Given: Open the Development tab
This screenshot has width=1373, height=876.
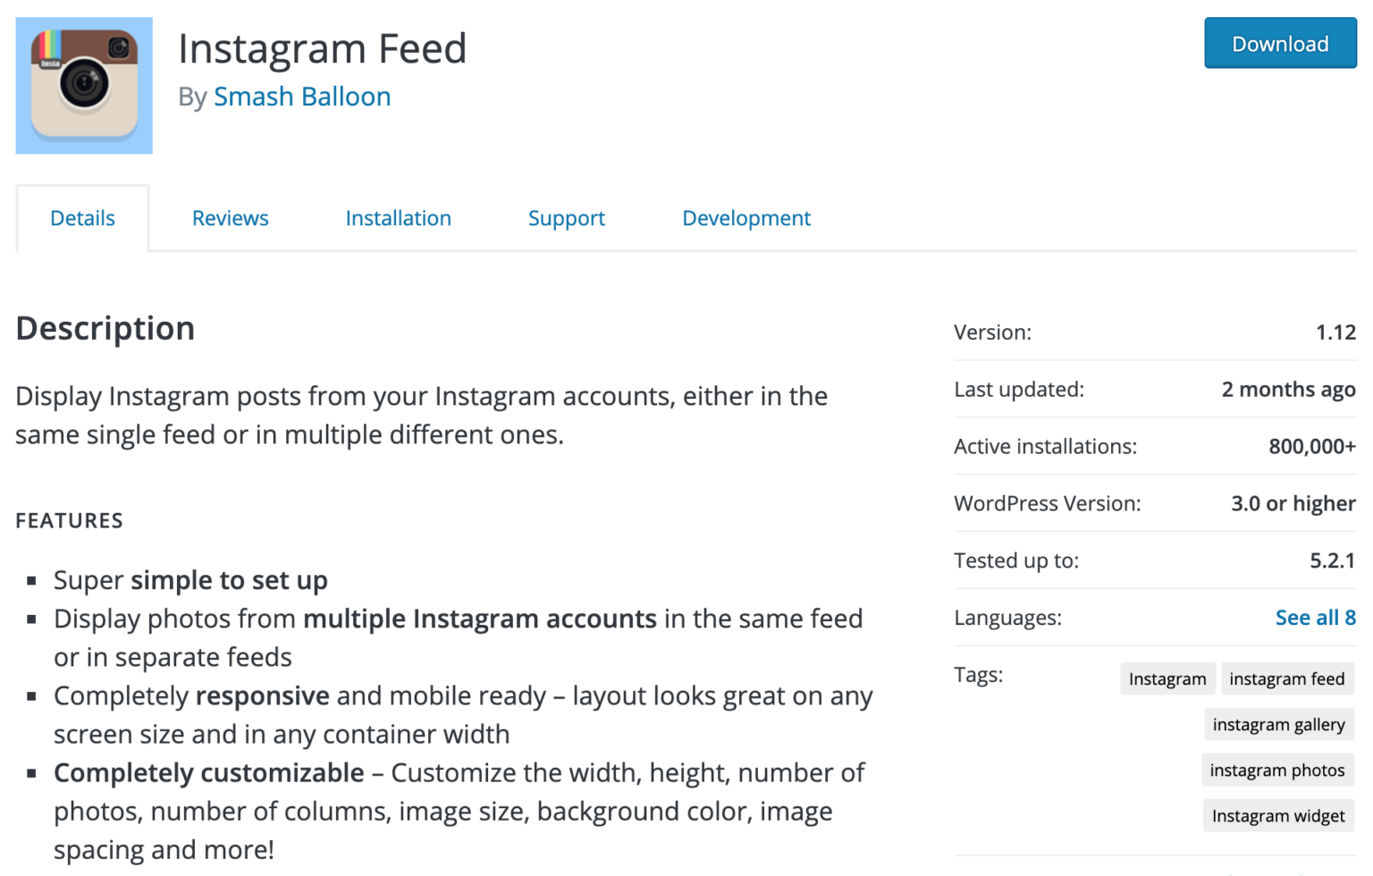Looking at the screenshot, I should (745, 217).
